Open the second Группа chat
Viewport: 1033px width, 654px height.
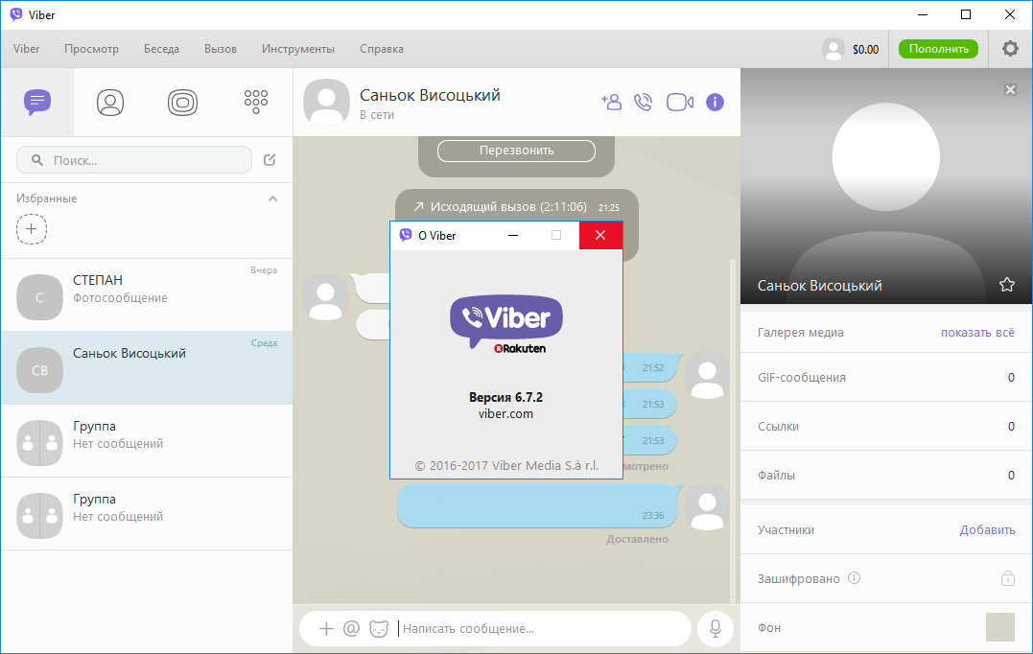(147, 514)
